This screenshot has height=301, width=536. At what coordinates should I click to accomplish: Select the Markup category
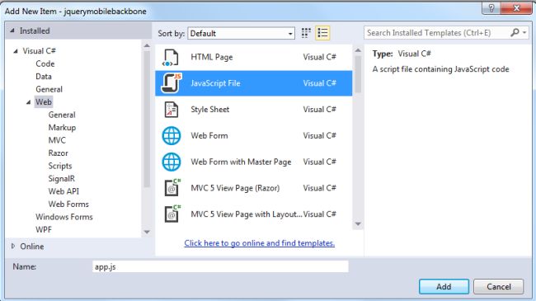[x=62, y=128]
